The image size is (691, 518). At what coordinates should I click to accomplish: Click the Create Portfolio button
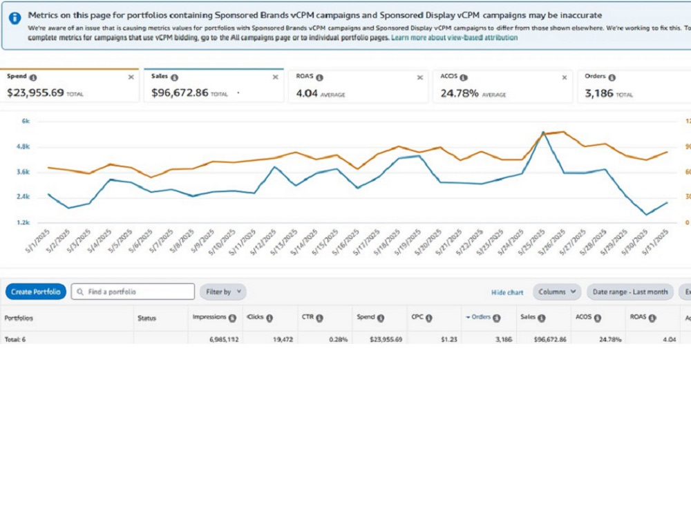pos(36,291)
